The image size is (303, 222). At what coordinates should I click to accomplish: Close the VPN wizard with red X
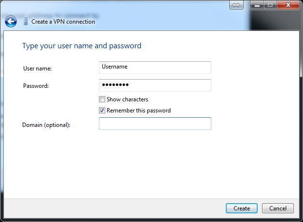point(288,5)
